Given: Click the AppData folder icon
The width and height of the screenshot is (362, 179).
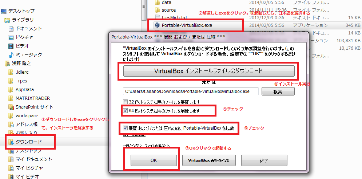Looking at the screenshot, I should point(11,90).
